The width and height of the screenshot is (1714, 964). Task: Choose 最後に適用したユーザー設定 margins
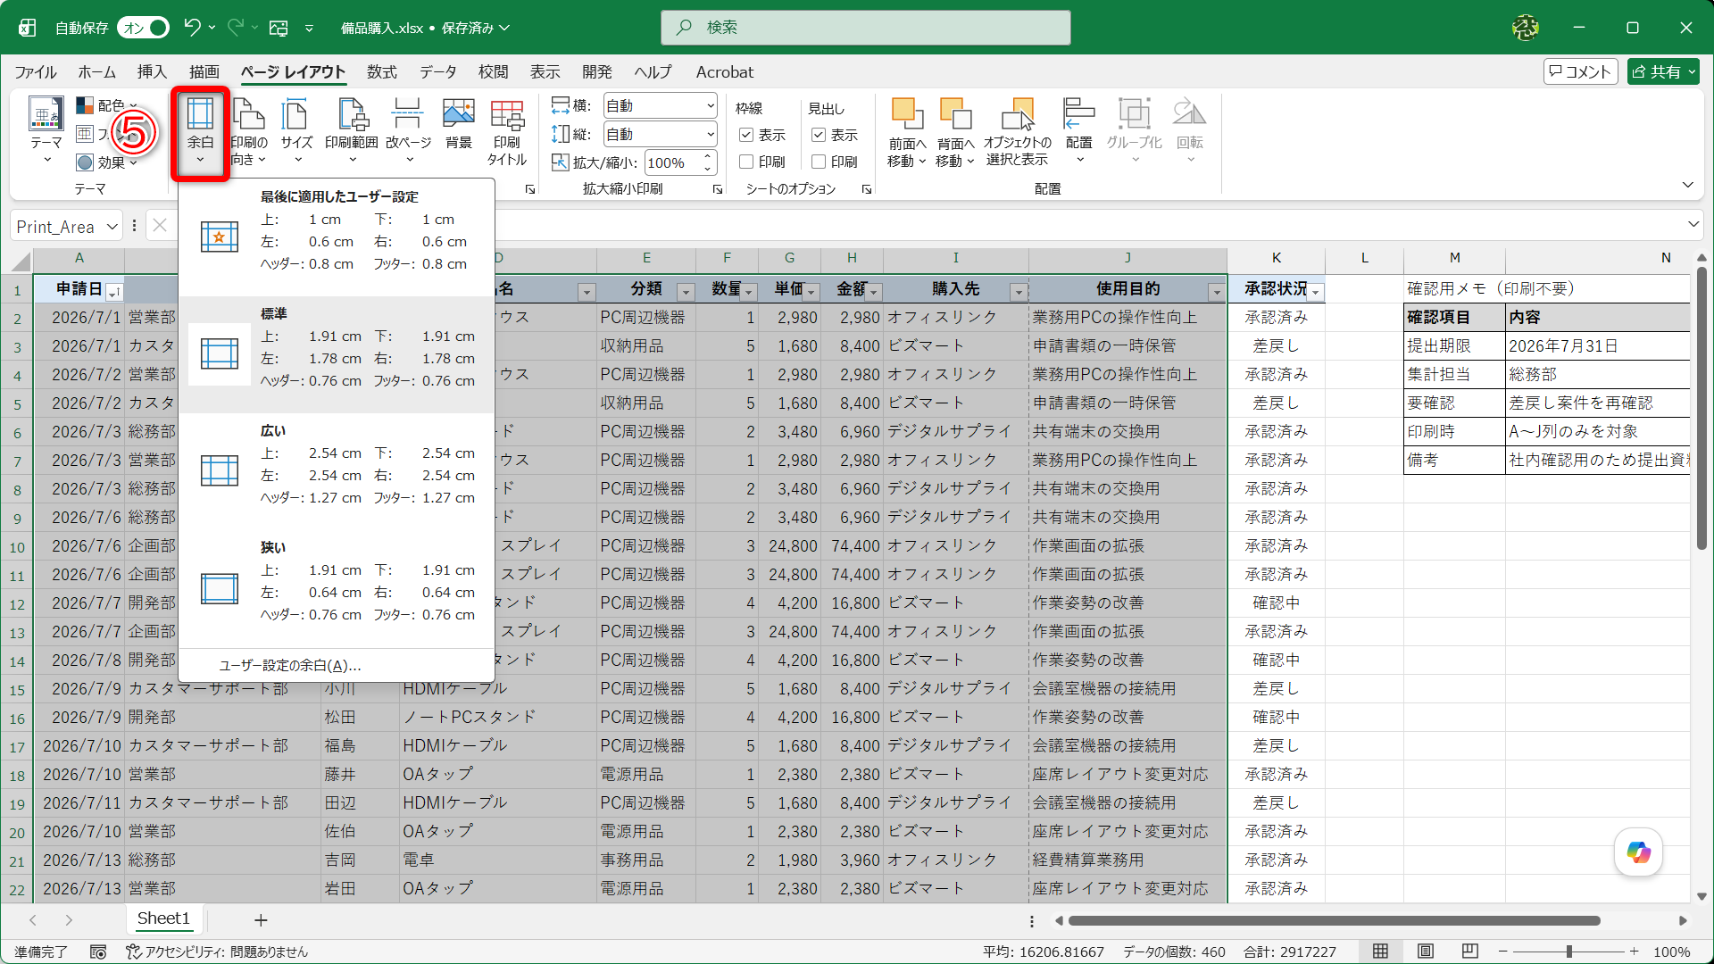point(337,237)
